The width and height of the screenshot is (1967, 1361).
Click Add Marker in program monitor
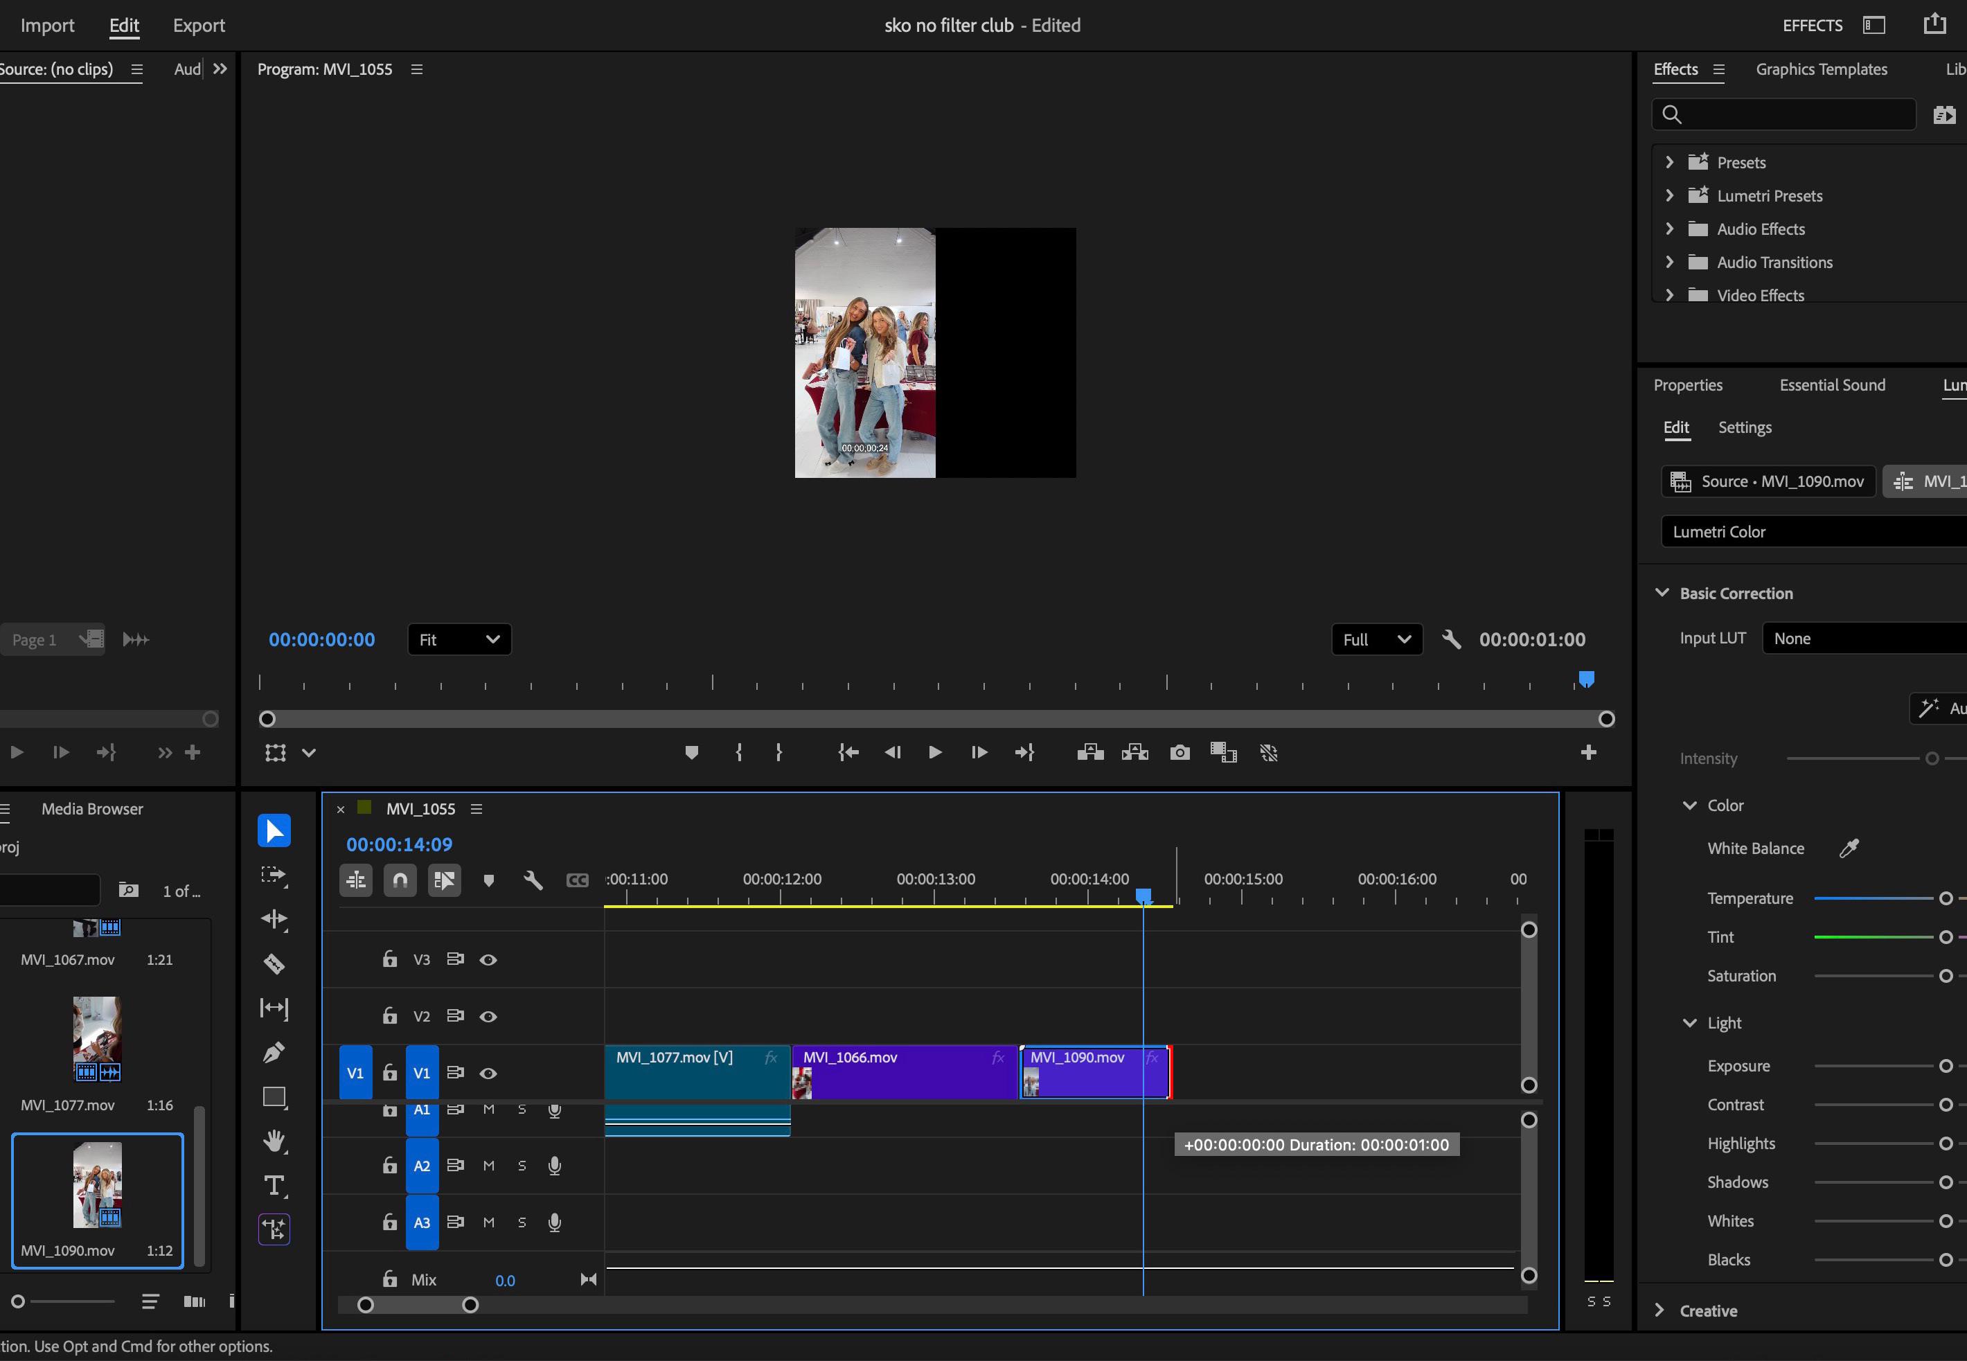click(691, 752)
